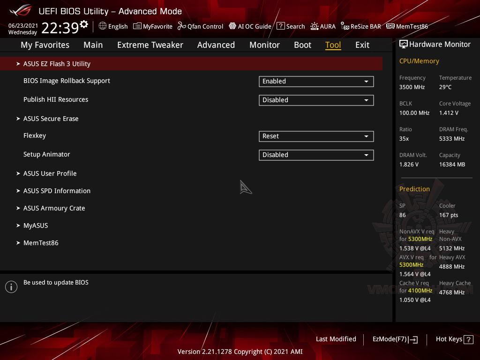Switch to the Boot tab
The width and height of the screenshot is (480, 360).
pos(302,45)
